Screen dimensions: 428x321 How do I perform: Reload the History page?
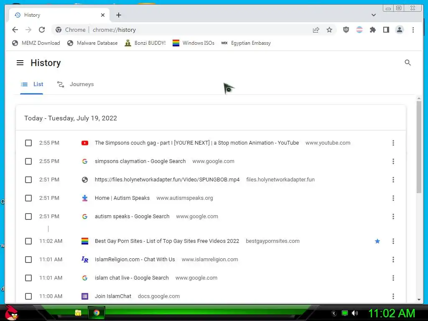42,30
